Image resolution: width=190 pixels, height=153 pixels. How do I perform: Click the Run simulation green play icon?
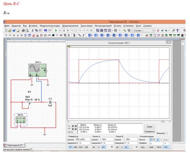tap(56, 30)
